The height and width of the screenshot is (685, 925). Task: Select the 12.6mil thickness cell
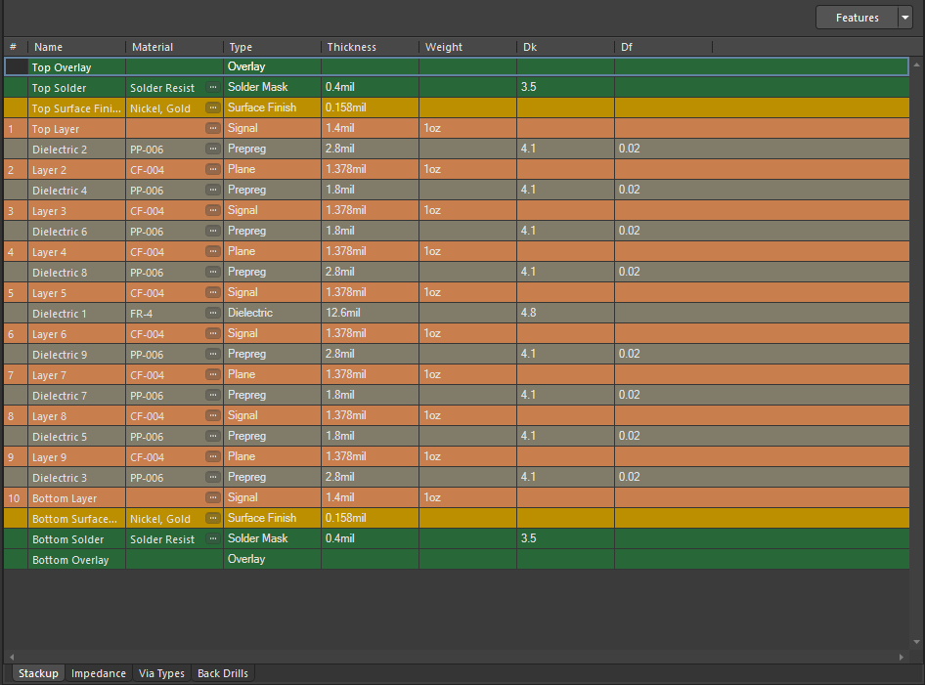[x=370, y=313]
